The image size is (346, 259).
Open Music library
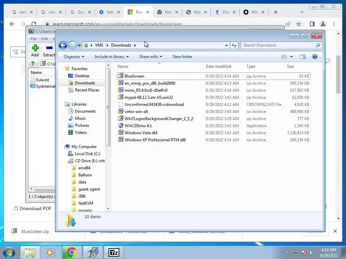[x=80, y=118]
